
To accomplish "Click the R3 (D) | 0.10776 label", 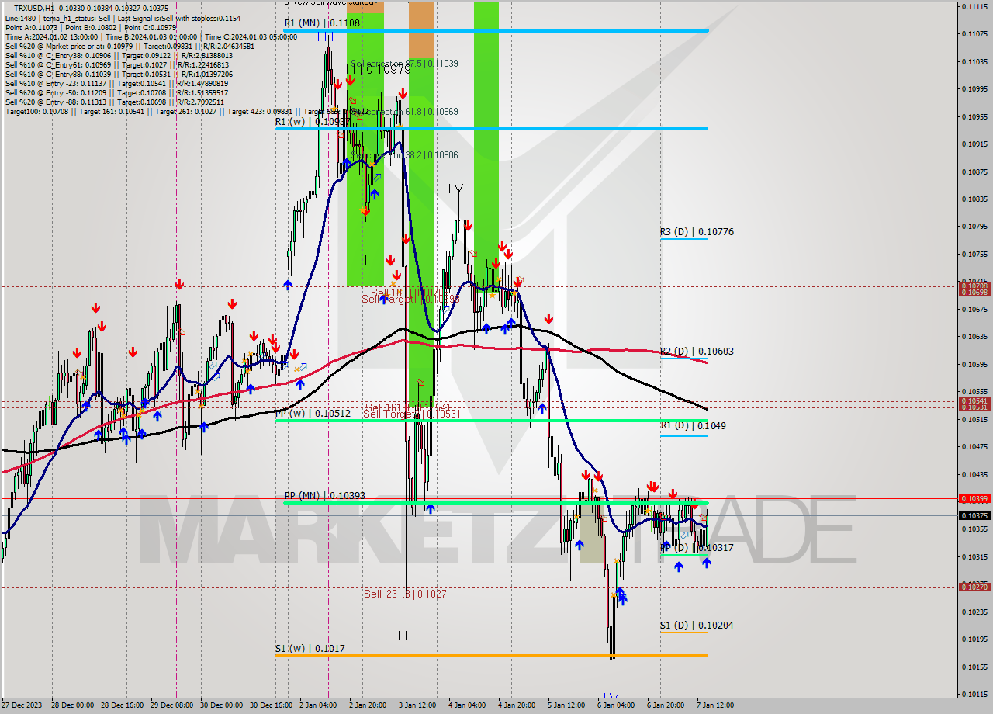I will 697,232.
